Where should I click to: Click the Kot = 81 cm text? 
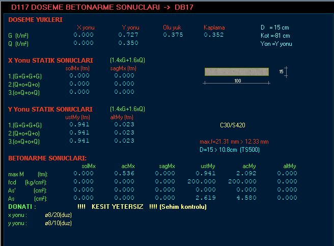[275, 36]
